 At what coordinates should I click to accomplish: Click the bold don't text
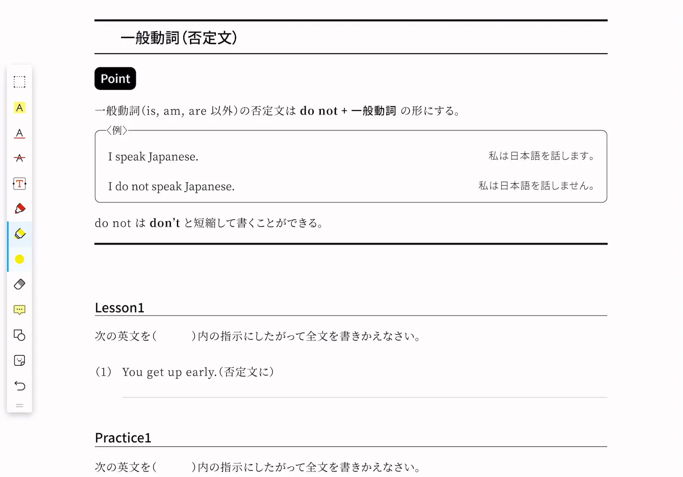point(165,223)
